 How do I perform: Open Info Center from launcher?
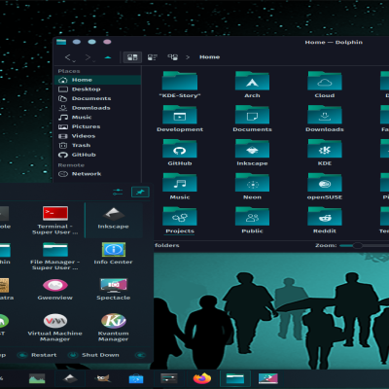pyautogui.click(x=114, y=254)
